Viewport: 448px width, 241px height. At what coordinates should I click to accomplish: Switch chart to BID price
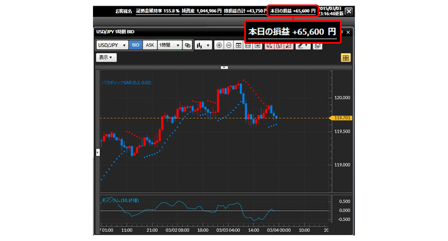click(136, 45)
